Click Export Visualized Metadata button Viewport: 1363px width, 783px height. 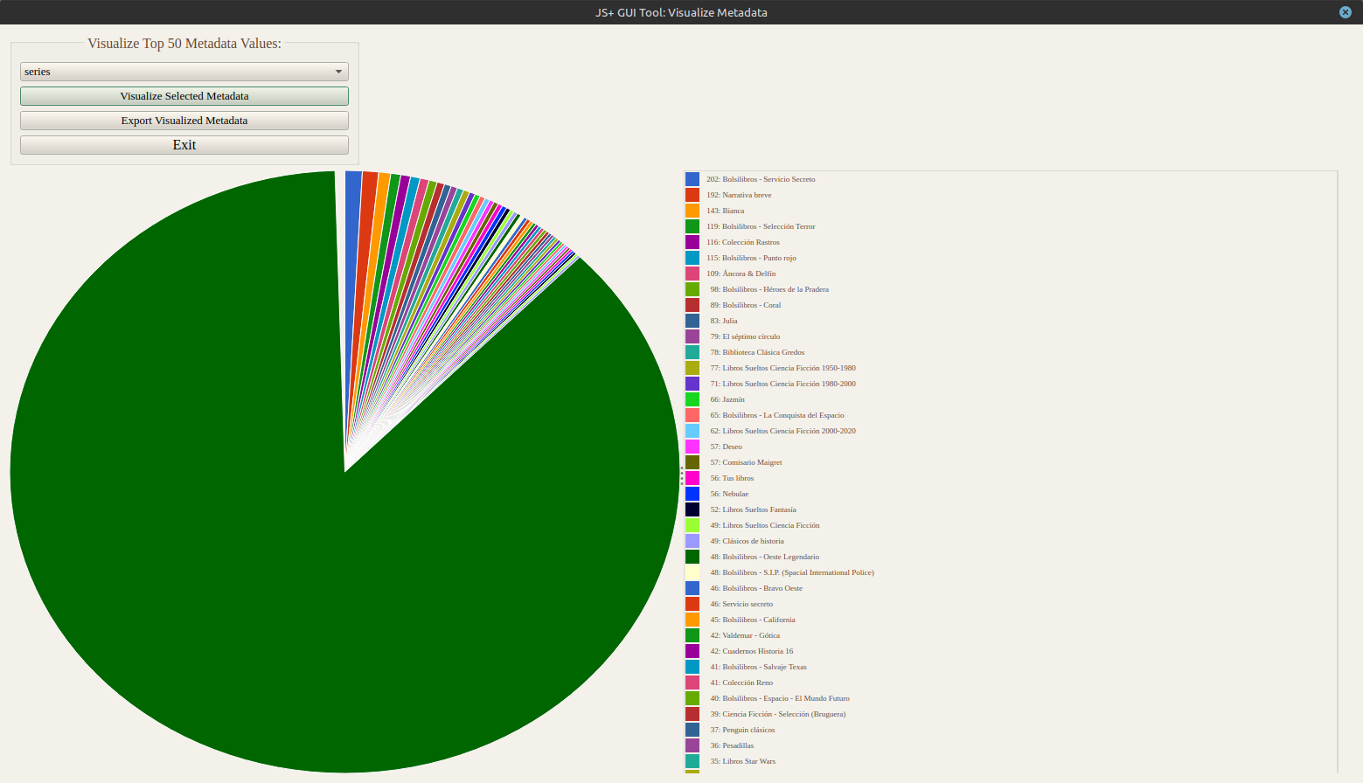point(184,121)
